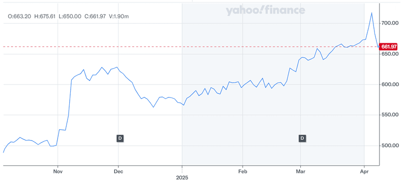Viewport: 401px width, 180px height.
Task: Click the April peak of the price line
Action: coord(371,12)
